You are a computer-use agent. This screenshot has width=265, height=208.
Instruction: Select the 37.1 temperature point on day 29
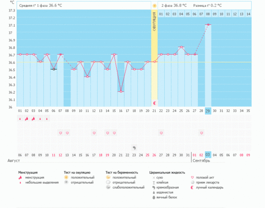208,25
